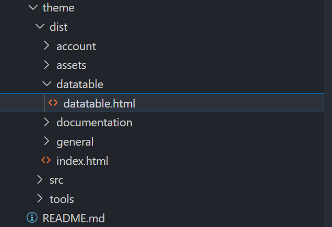Select the theme folder label
Screen dimensions: 332x227
tap(58, 8)
